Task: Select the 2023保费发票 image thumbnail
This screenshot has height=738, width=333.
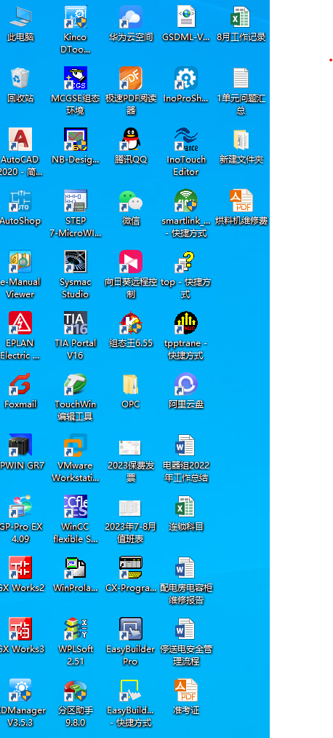Action: pos(131,447)
